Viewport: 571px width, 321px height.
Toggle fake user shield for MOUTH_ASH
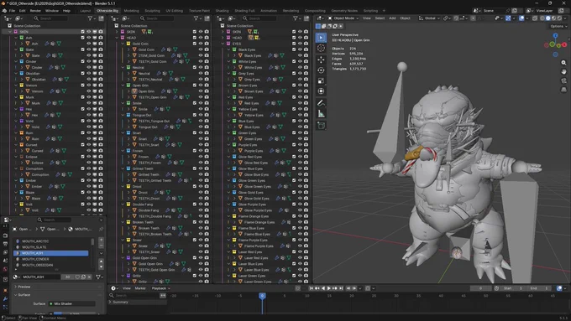(x=77, y=277)
